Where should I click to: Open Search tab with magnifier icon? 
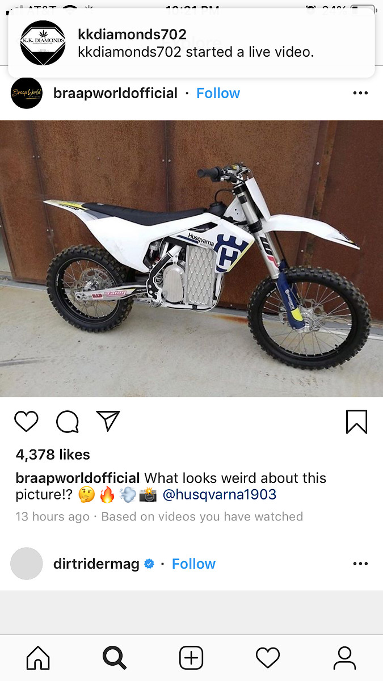[x=115, y=658]
